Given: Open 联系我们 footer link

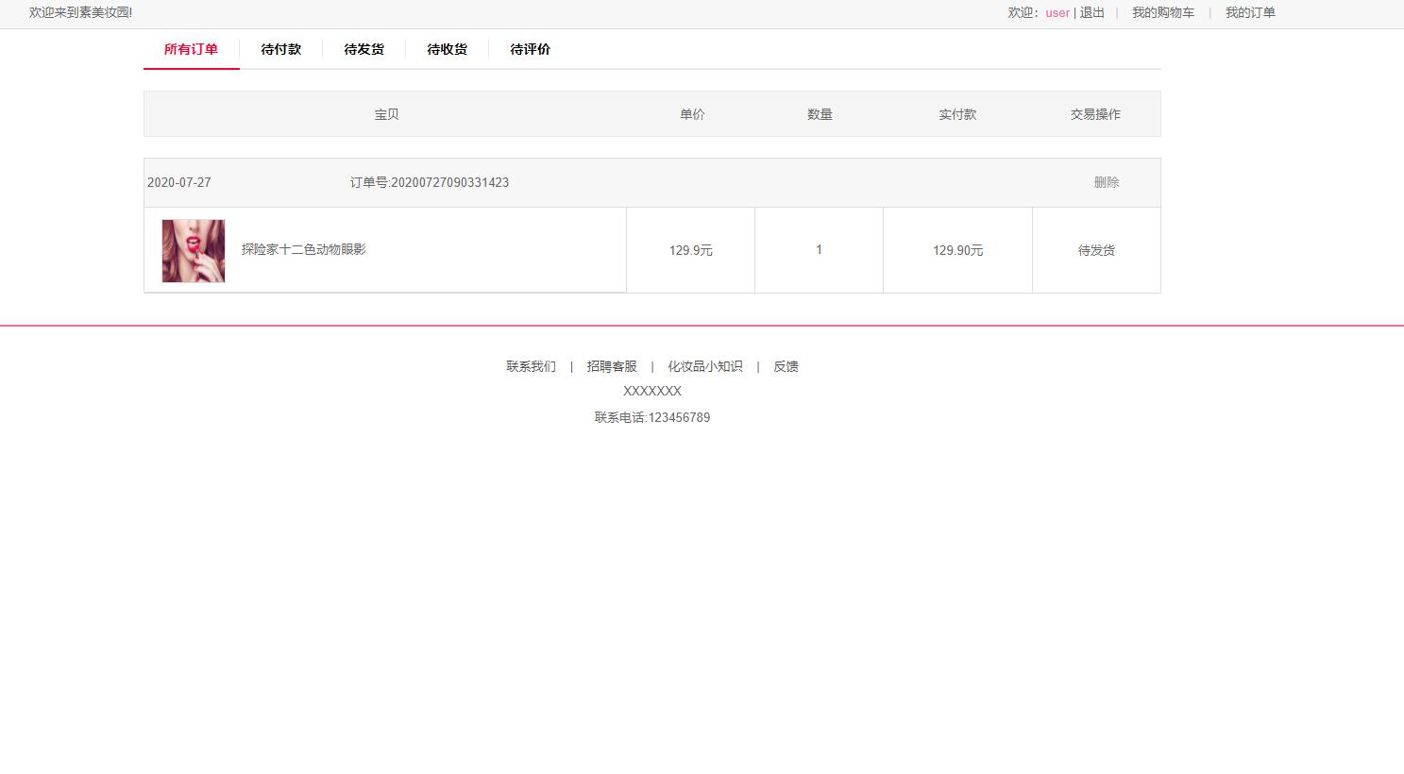Looking at the screenshot, I should pos(531,366).
